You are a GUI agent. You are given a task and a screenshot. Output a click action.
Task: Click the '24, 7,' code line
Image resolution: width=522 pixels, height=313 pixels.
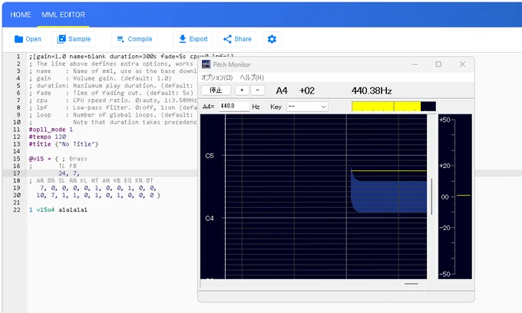tap(69, 173)
